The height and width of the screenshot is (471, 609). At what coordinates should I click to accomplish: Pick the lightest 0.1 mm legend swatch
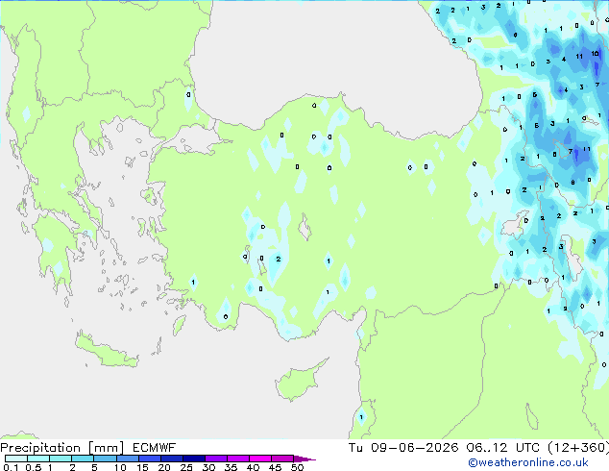click(x=16, y=459)
